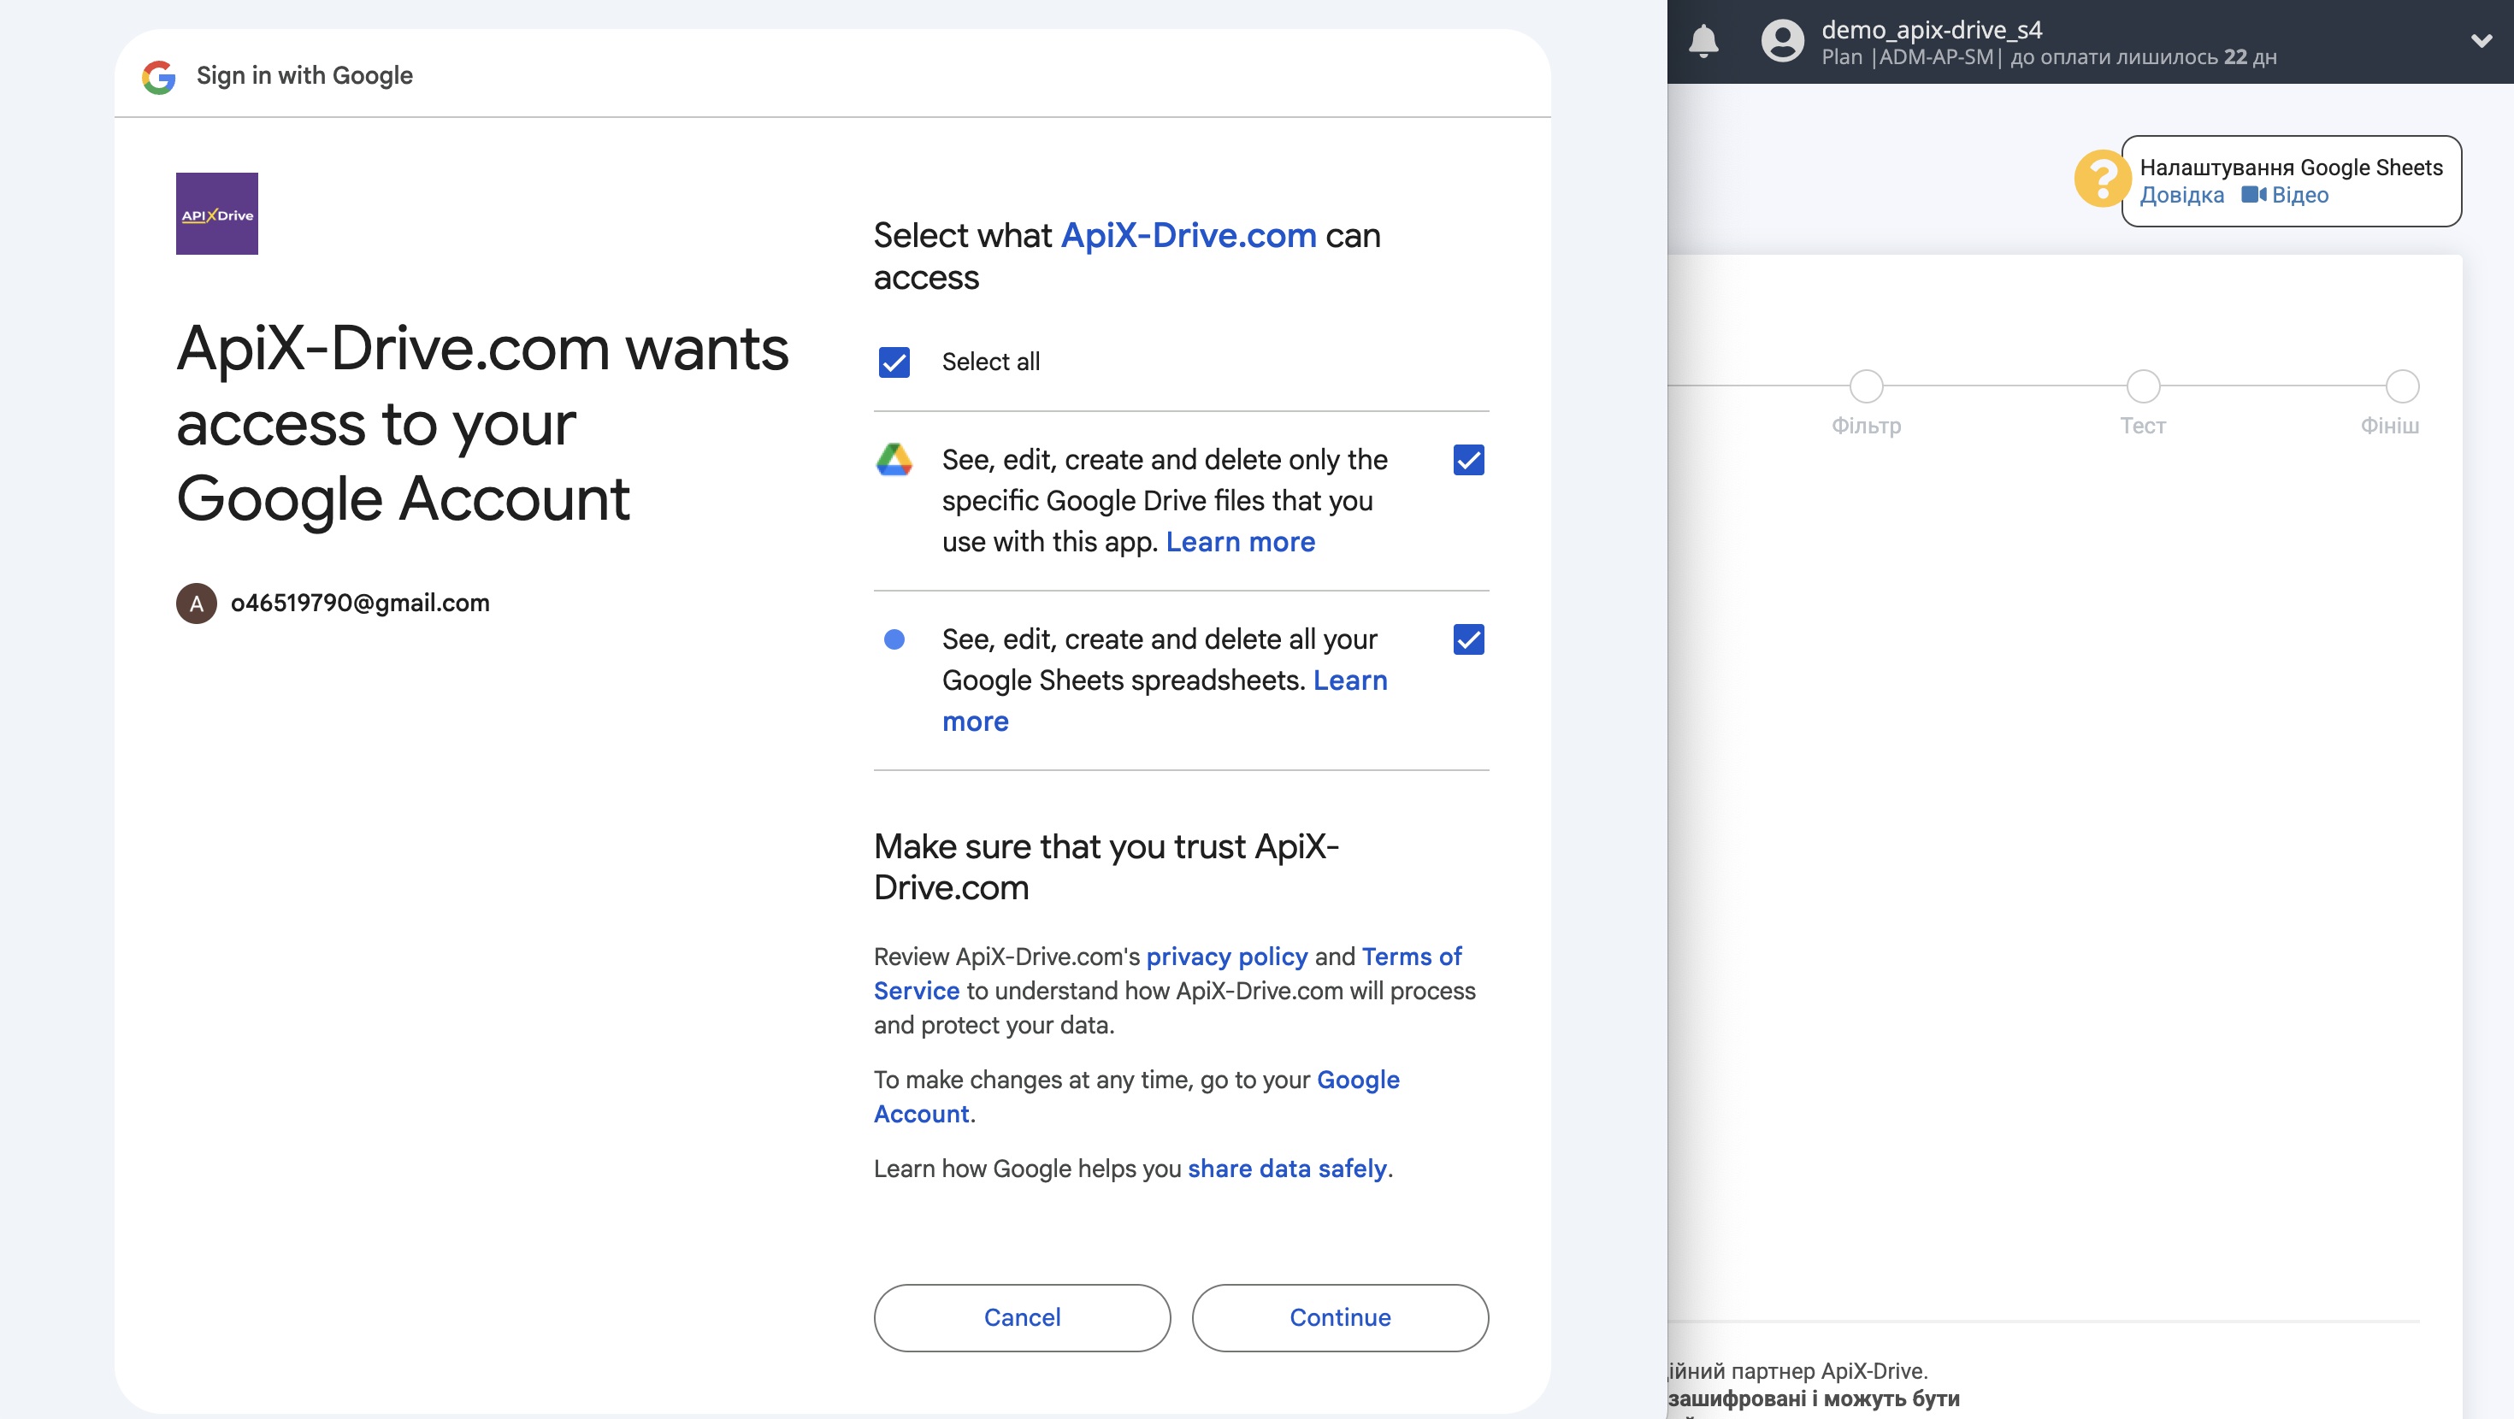Image resolution: width=2514 pixels, height=1419 pixels.
Task: Click the blue dot icon beside Sheets permission
Action: point(894,639)
